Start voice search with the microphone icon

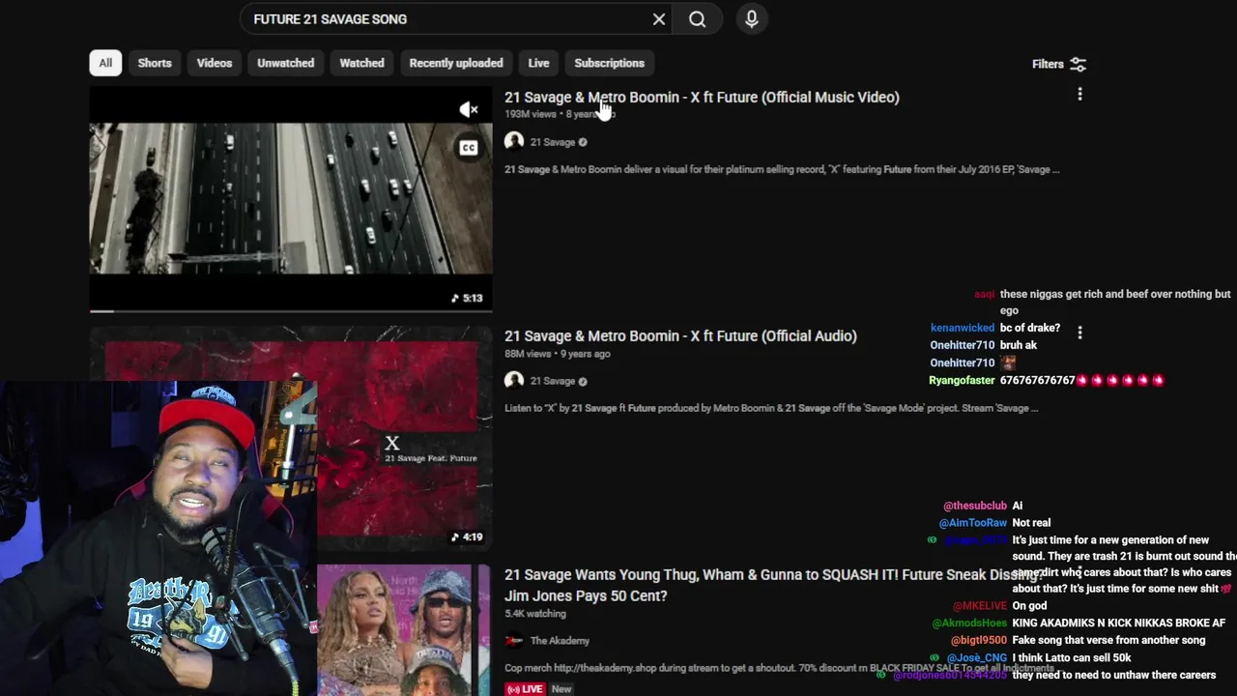752,19
